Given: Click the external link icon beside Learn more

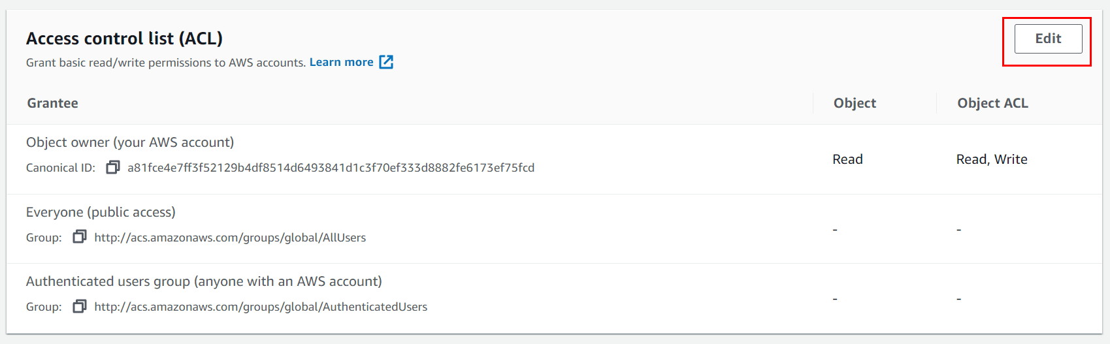Looking at the screenshot, I should coord(386,62).
